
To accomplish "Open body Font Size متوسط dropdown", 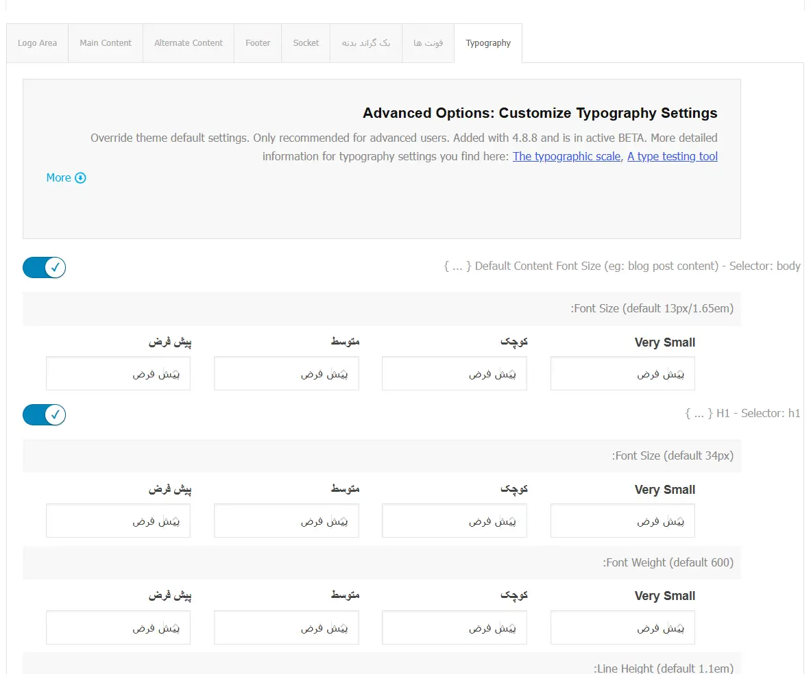I will [287, 373].
